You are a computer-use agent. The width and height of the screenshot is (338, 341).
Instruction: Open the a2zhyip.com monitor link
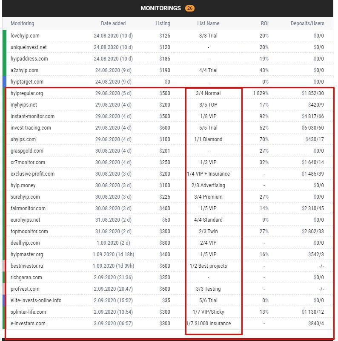(24, 70)
